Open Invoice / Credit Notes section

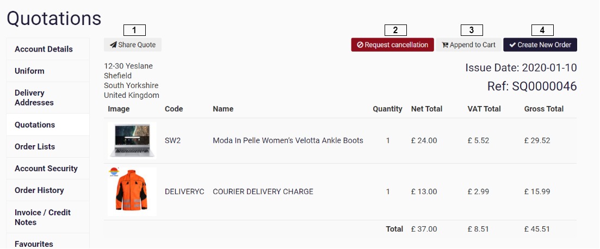click(x=42, y=217)
